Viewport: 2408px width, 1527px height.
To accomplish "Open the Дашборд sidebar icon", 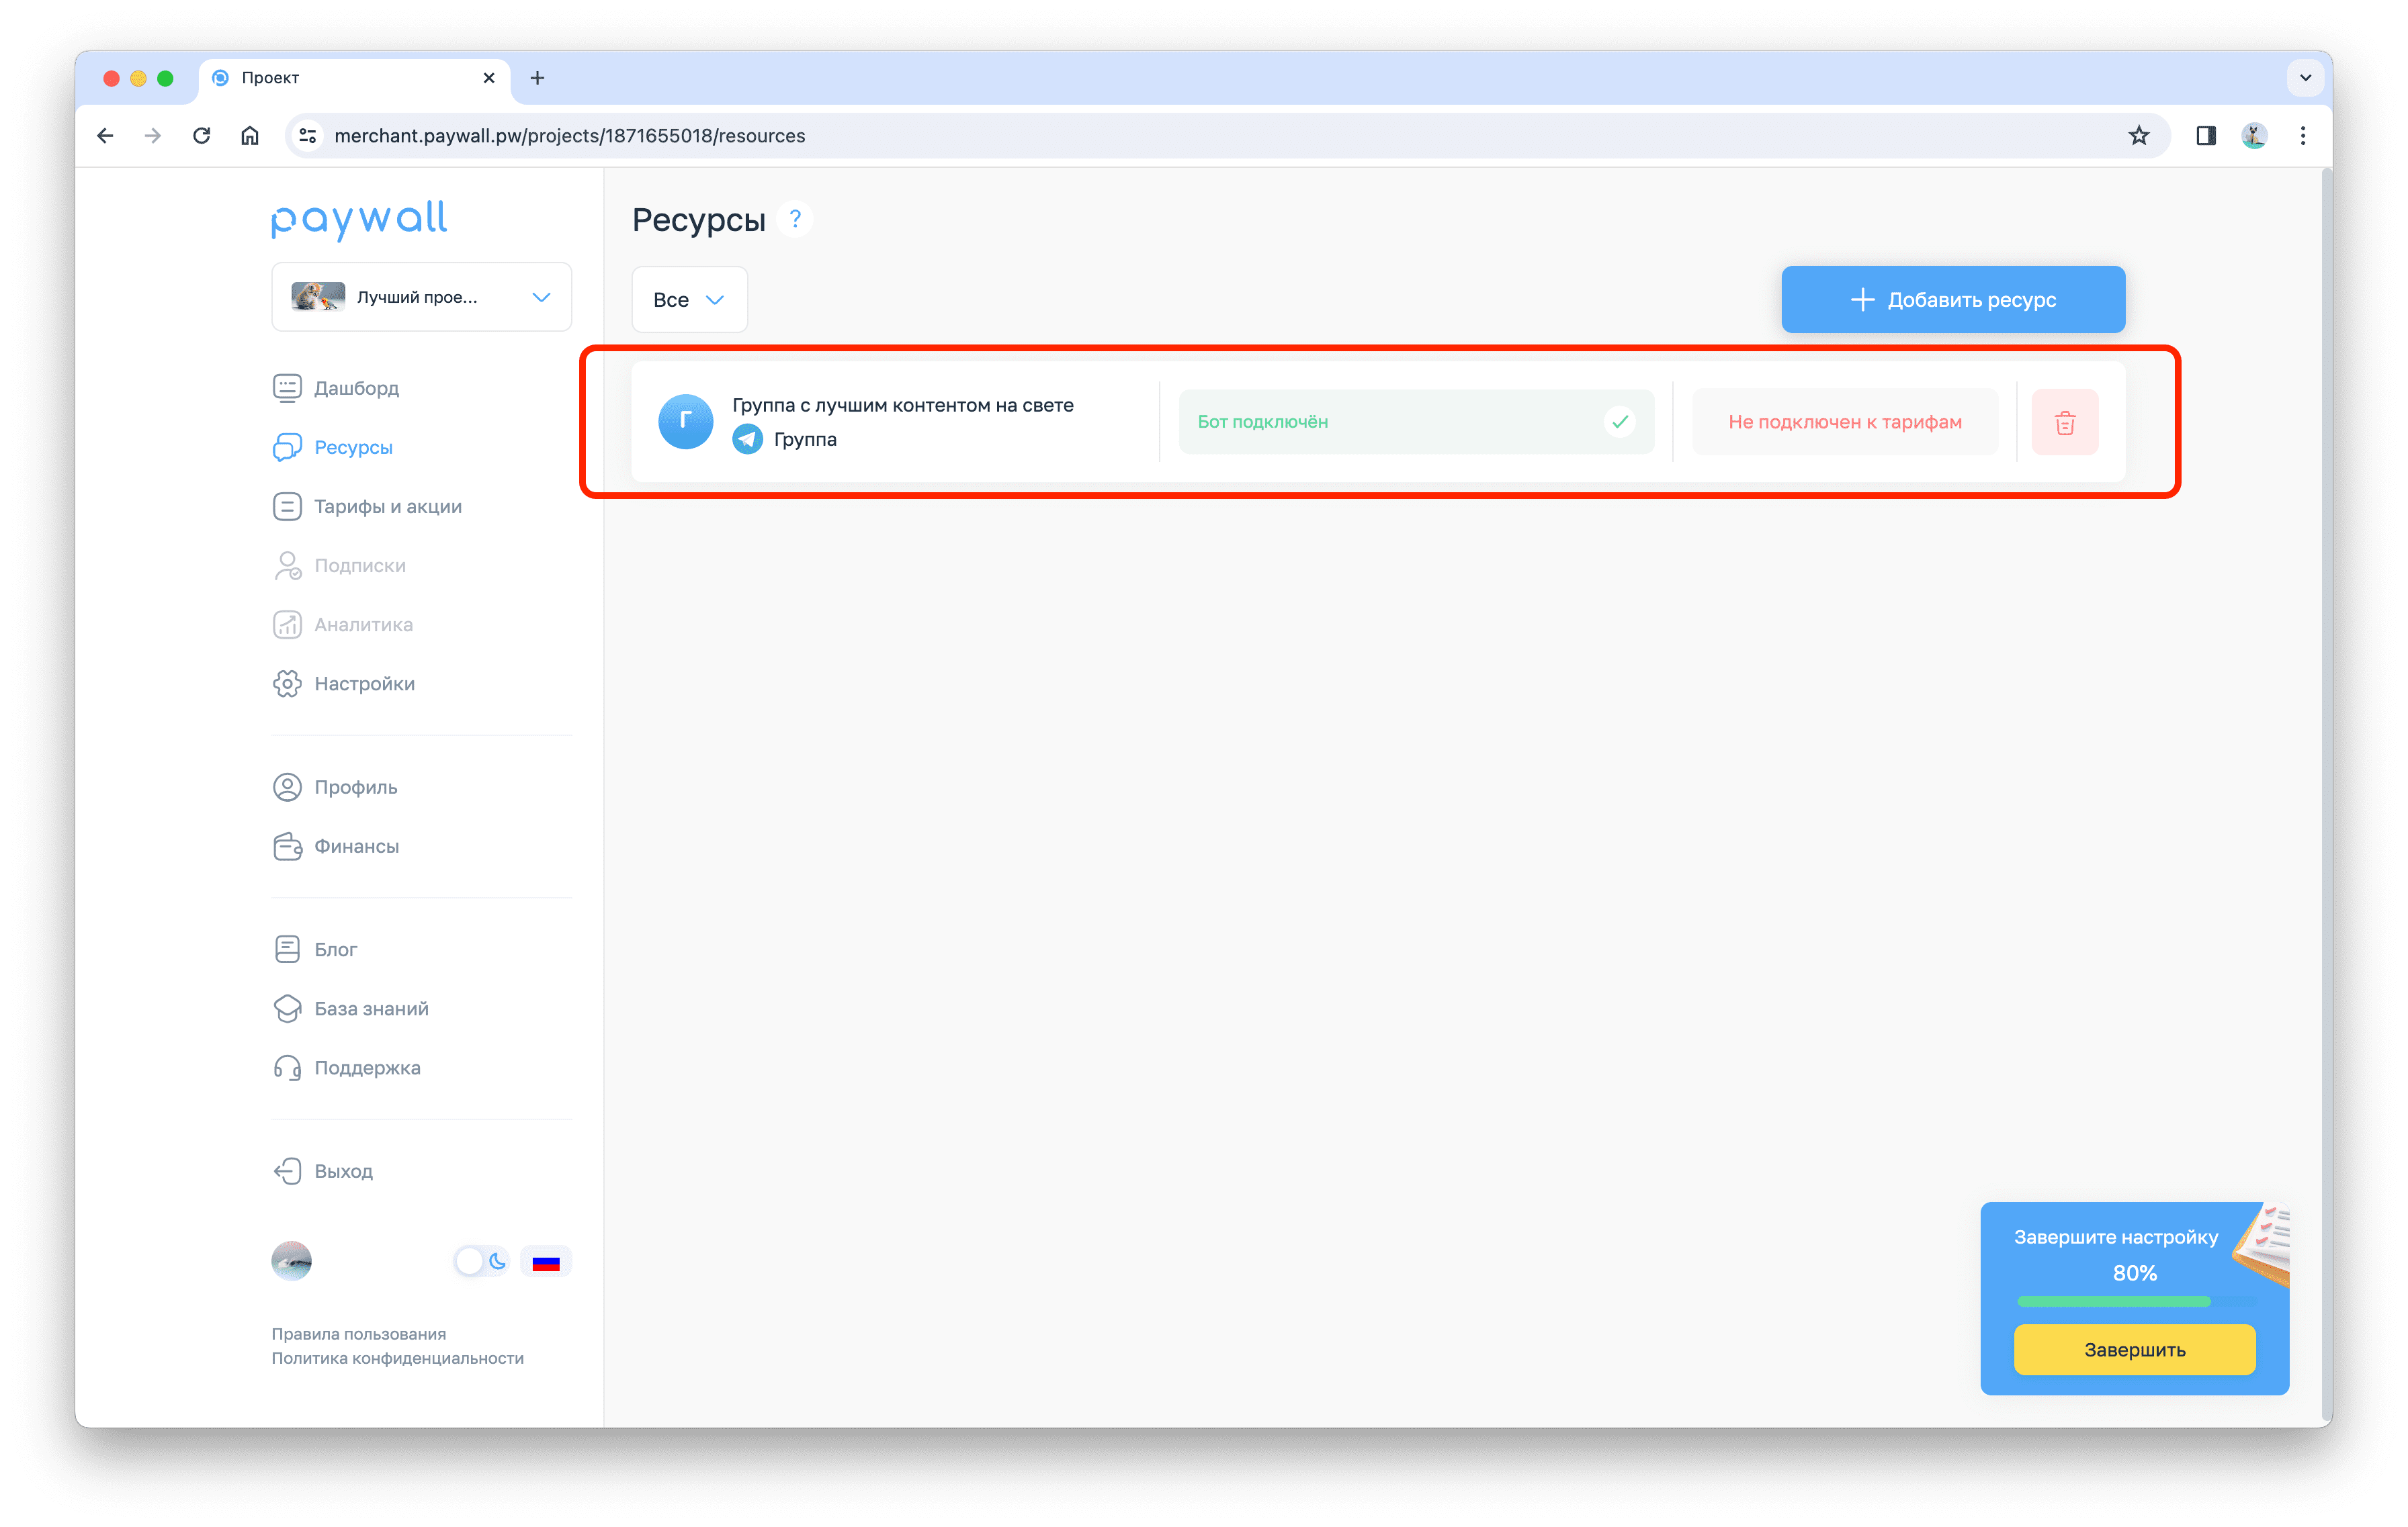I will point(287,387).
